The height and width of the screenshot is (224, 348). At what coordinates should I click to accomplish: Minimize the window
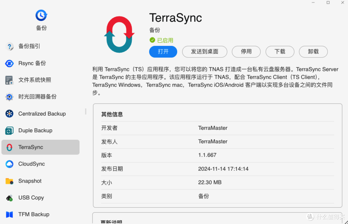point(313,3)
